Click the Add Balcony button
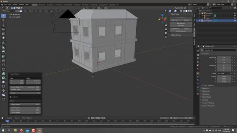The image size is (237, 133). pyautogui.click(x=181, y=23)
